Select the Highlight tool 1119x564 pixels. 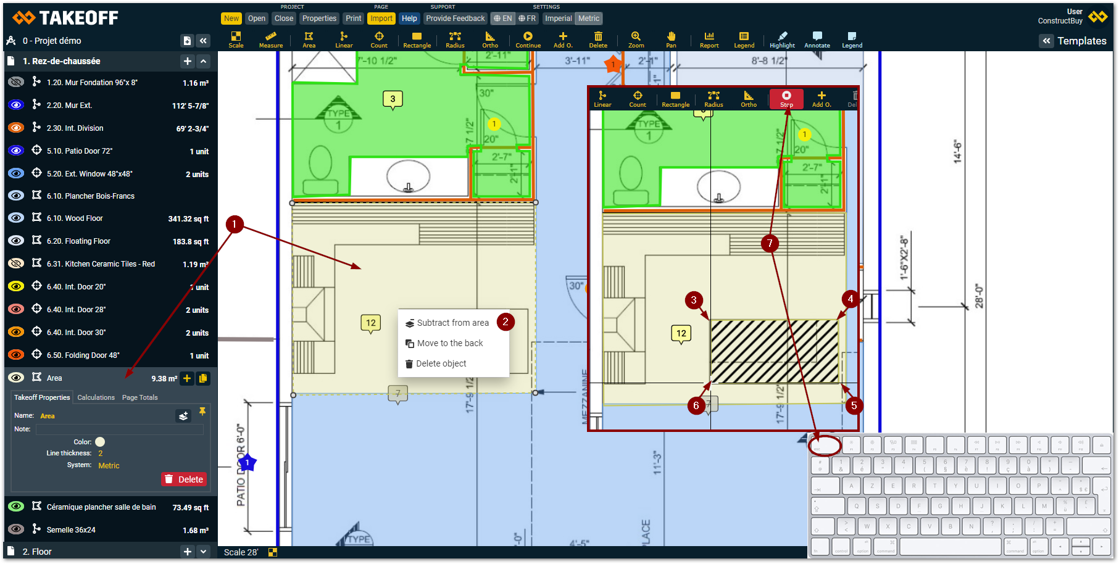(x=782, y=39)
